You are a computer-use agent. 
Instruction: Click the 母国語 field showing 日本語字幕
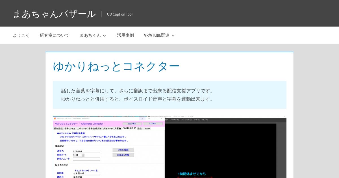[86, 173]
